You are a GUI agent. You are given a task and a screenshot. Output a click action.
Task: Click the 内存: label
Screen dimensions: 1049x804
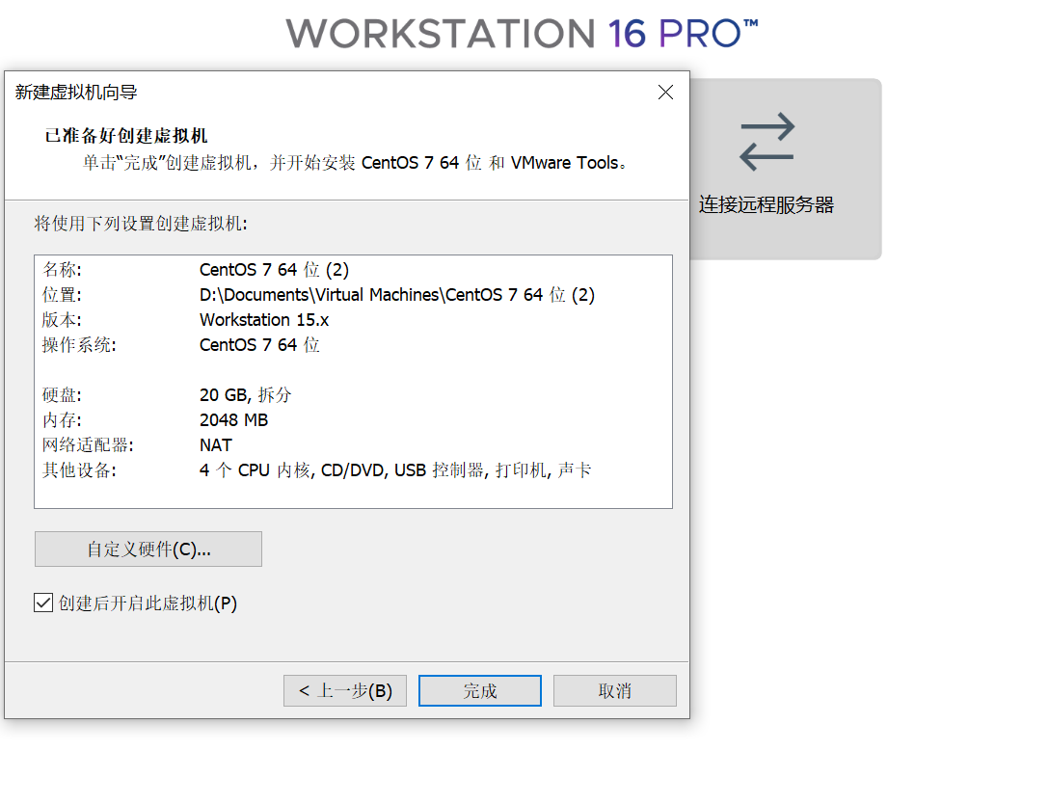tap(62, 420)
